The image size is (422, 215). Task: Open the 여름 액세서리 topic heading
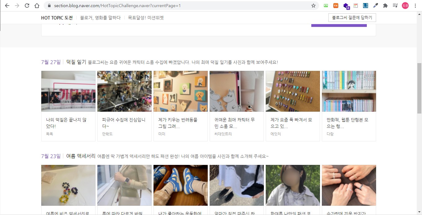click(81, 156)
